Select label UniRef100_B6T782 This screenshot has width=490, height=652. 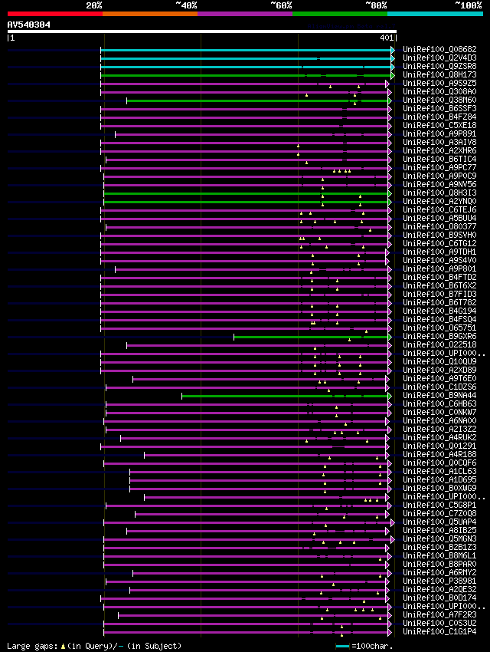[x=439, y=302]
